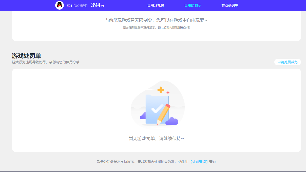Click the QQ penguin avatar icon
The image size is (306, 172).
click(x=59, y=5)
